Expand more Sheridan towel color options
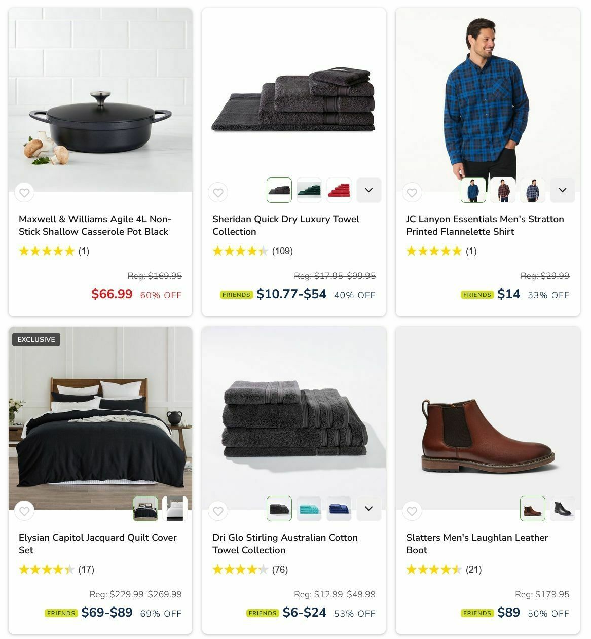Image resolution: width=591 pixels, height=639 pixels. click(369, 190)
